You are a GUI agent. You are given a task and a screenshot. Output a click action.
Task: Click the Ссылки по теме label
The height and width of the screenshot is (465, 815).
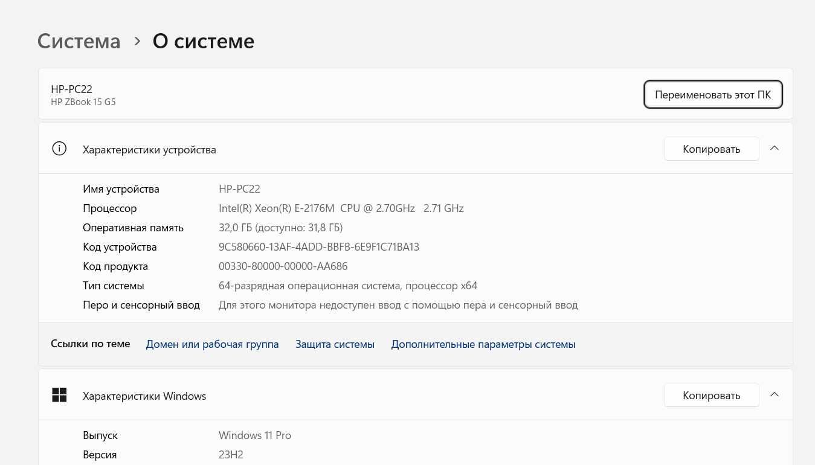91,344
